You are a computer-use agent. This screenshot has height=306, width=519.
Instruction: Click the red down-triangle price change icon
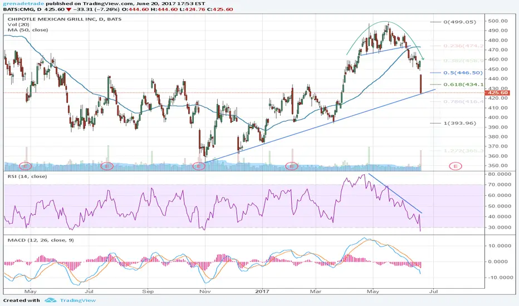(68, 9)
